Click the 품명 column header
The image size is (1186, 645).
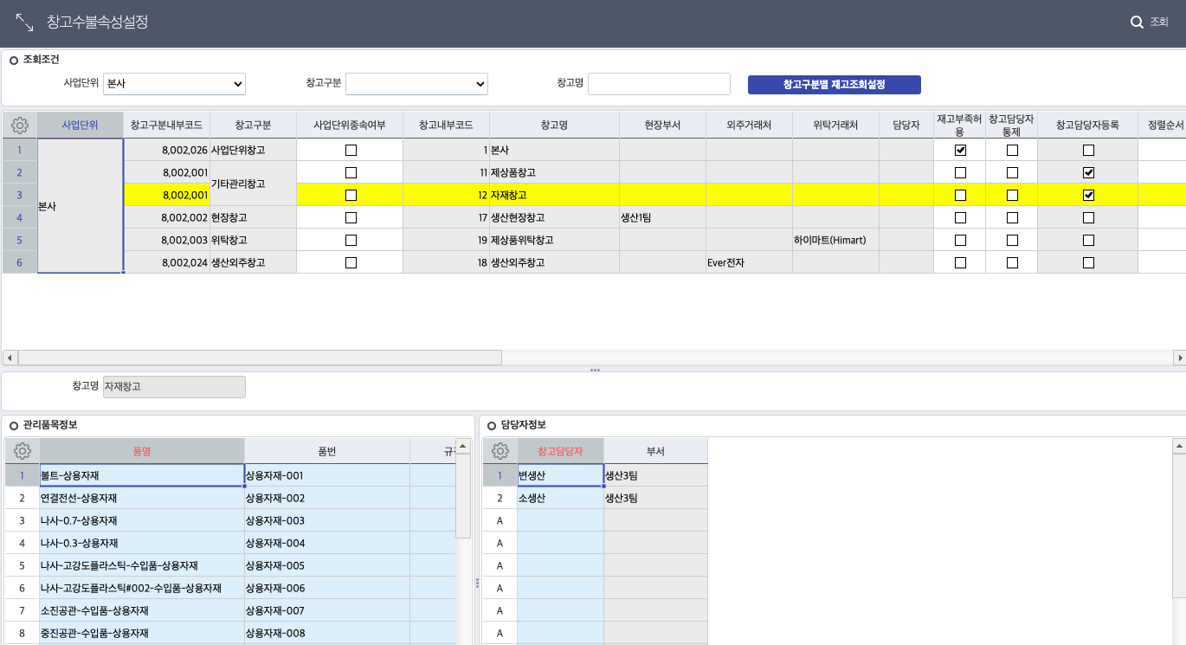(141, 451)
